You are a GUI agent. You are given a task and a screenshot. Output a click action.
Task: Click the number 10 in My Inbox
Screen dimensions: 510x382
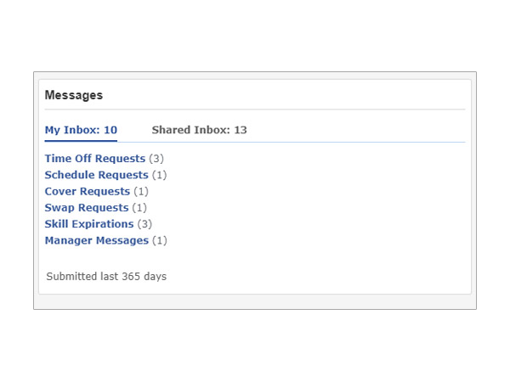coord(110,130)
